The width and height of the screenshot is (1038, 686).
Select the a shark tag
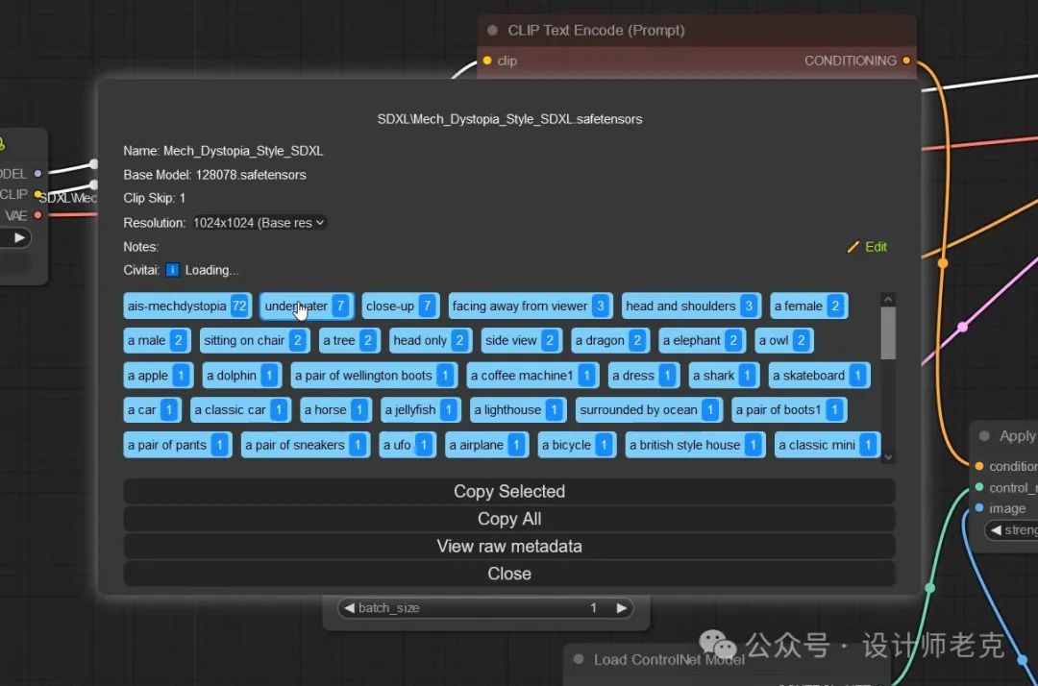click(724, 375)
